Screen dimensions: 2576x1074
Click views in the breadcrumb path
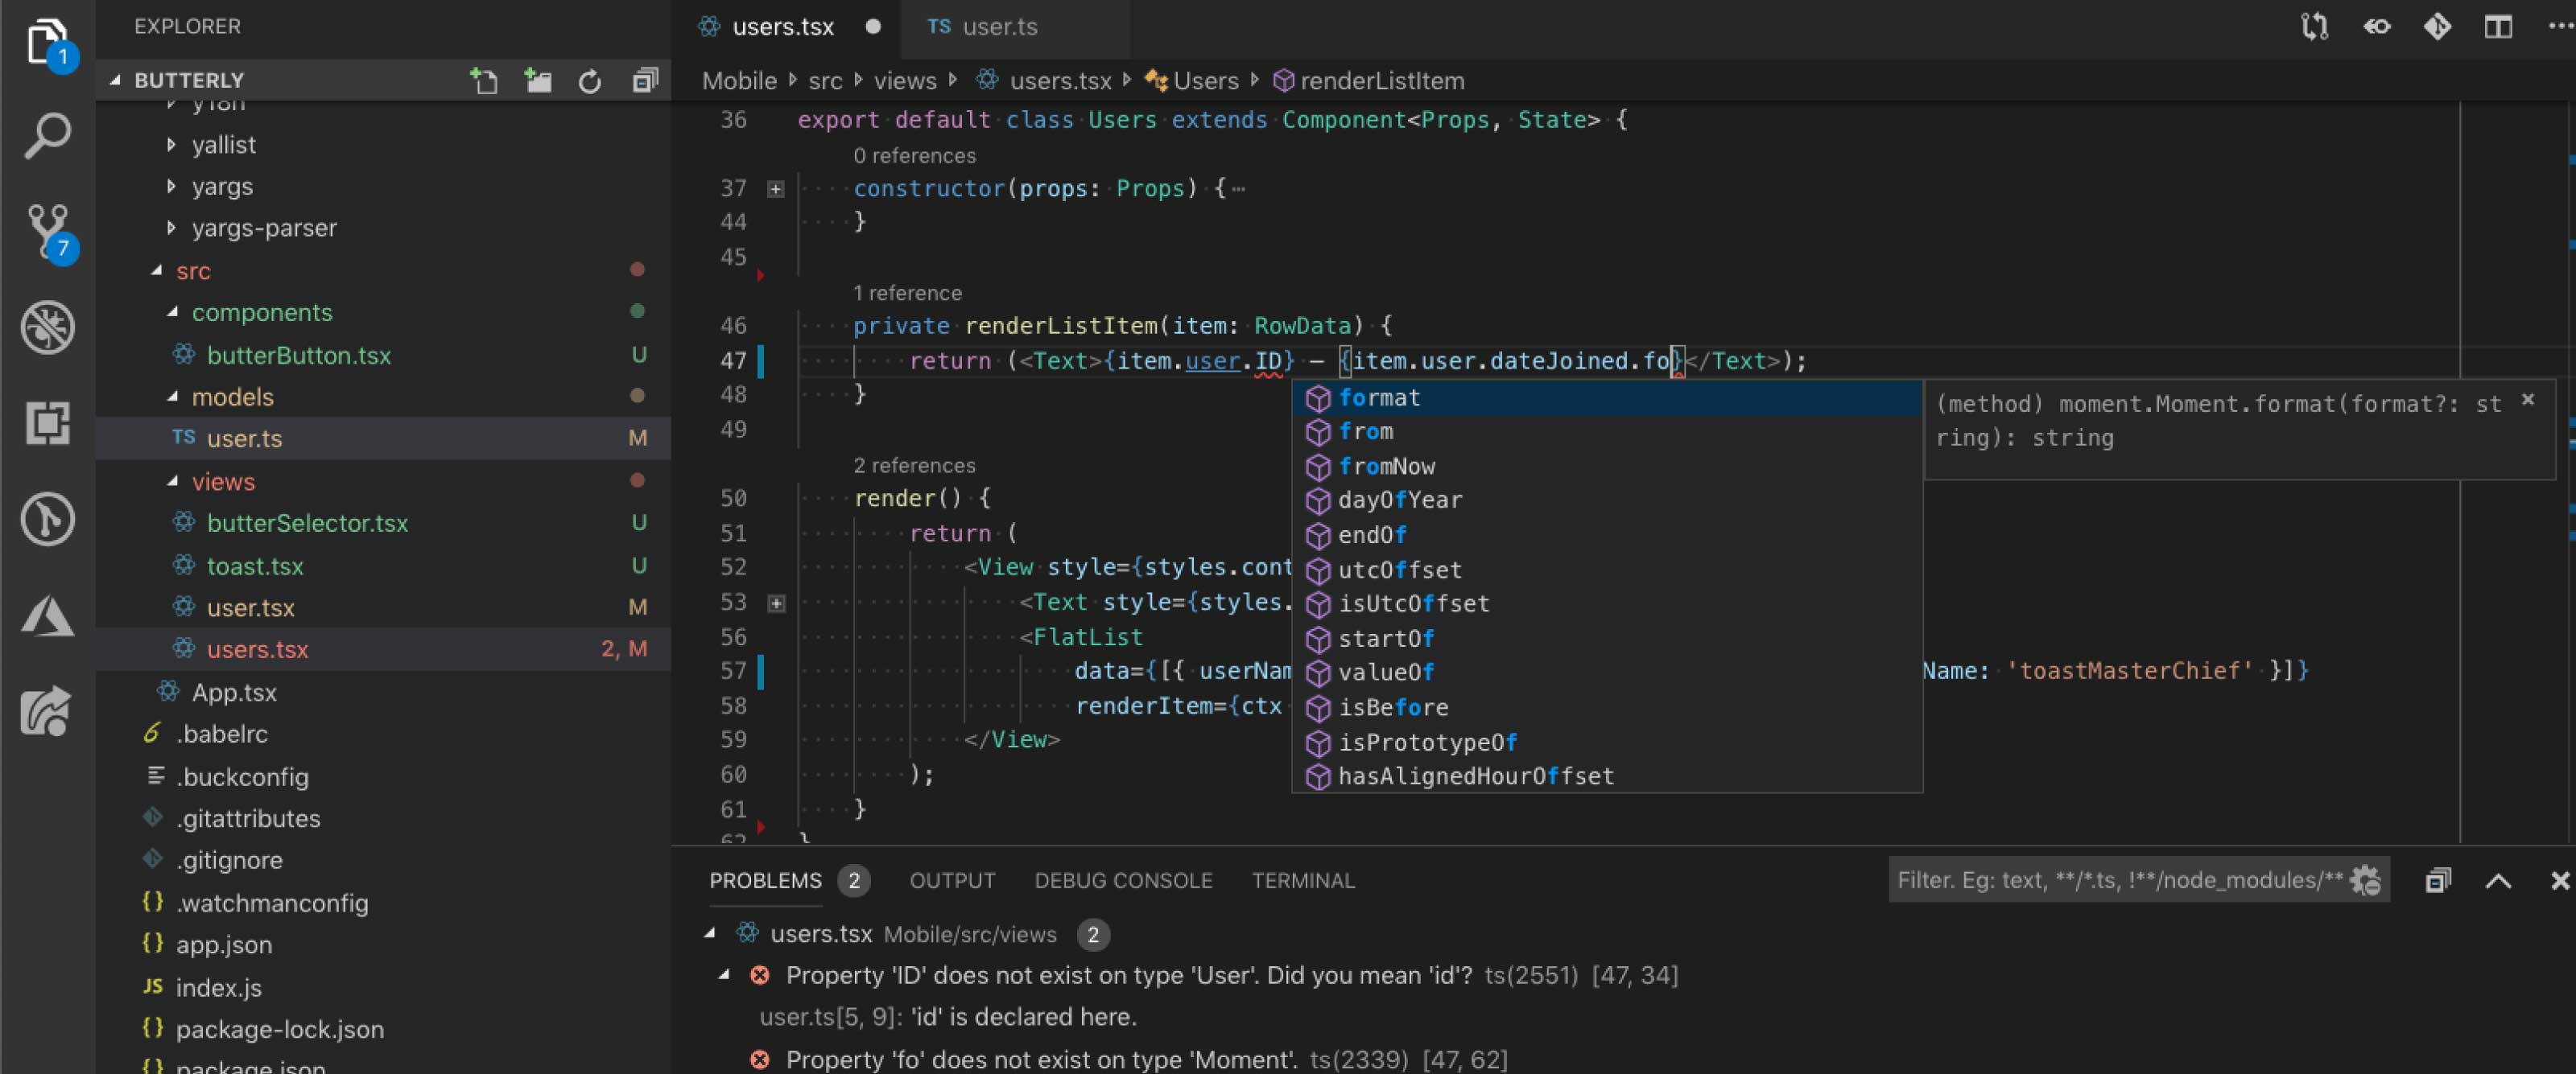pyautogui.click(x=905, y=81)
